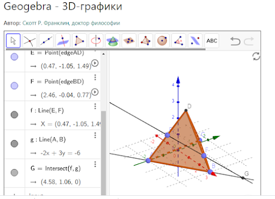Screen dimensions: 275x199
Task: Toggle visibility circle of point E
Action: point(14,57)
